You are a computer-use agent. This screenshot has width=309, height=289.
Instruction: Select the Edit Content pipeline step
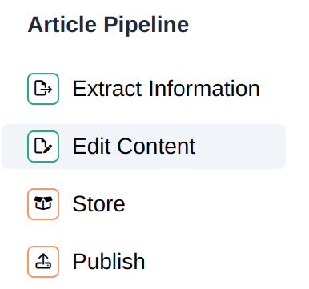click(x=144, y=147)
